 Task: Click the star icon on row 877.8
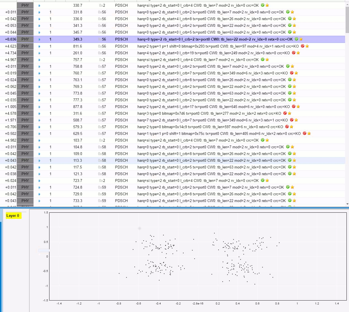298,107
